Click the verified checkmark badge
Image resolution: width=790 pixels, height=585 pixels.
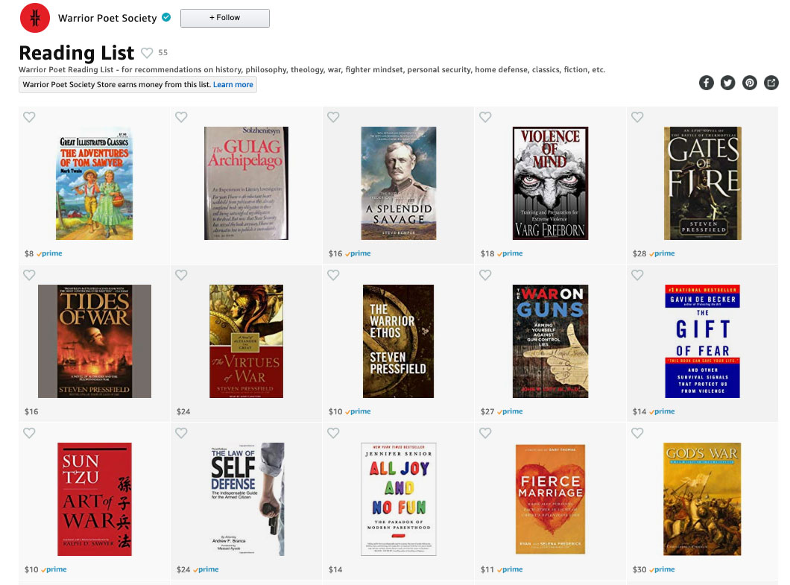click(165, 17)
